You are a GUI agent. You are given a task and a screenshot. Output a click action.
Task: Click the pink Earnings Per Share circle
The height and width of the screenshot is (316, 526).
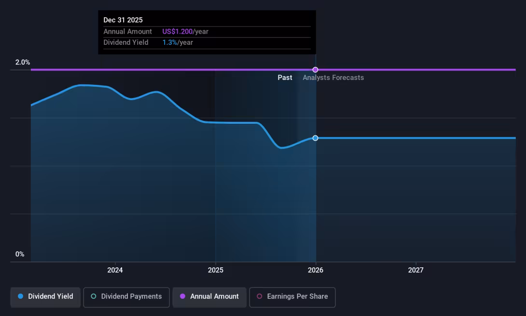pos(259,296)
